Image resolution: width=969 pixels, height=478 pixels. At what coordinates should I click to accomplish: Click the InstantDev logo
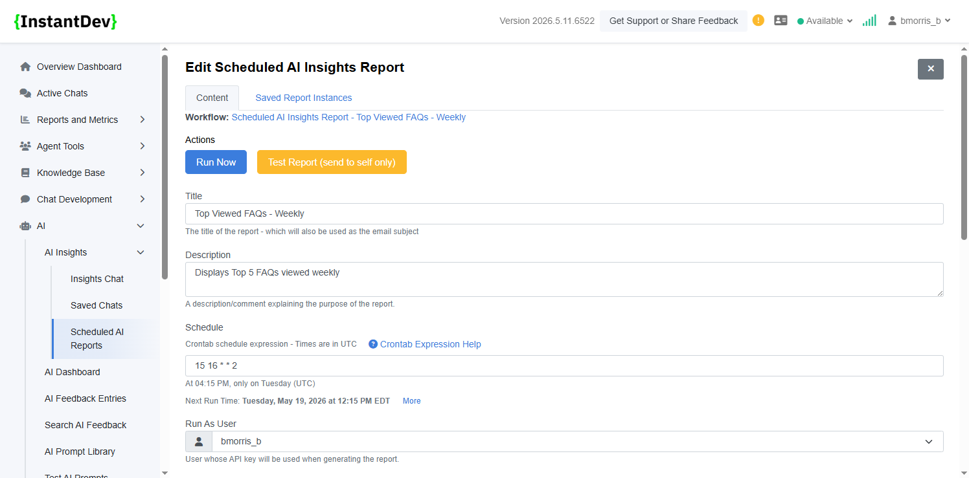click(x=65, y=21)
